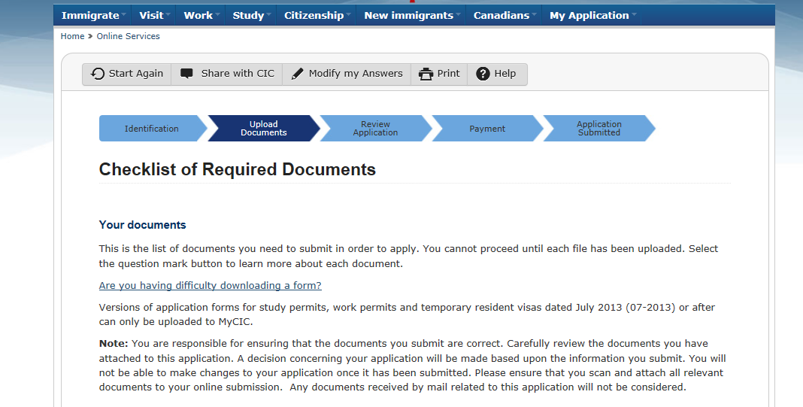The width and height of the screenshot is (803, 407).
Task: Open the Immigrate dropdown menu
Action: [x=92, y=15]
